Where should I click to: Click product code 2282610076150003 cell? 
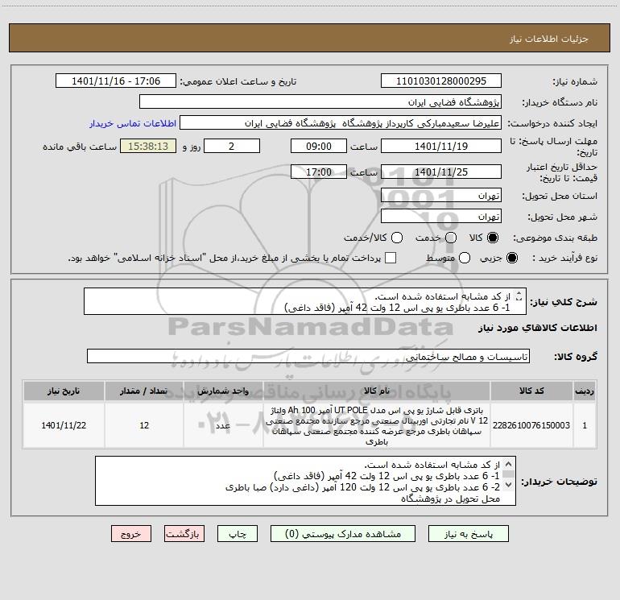click(531, 425)
